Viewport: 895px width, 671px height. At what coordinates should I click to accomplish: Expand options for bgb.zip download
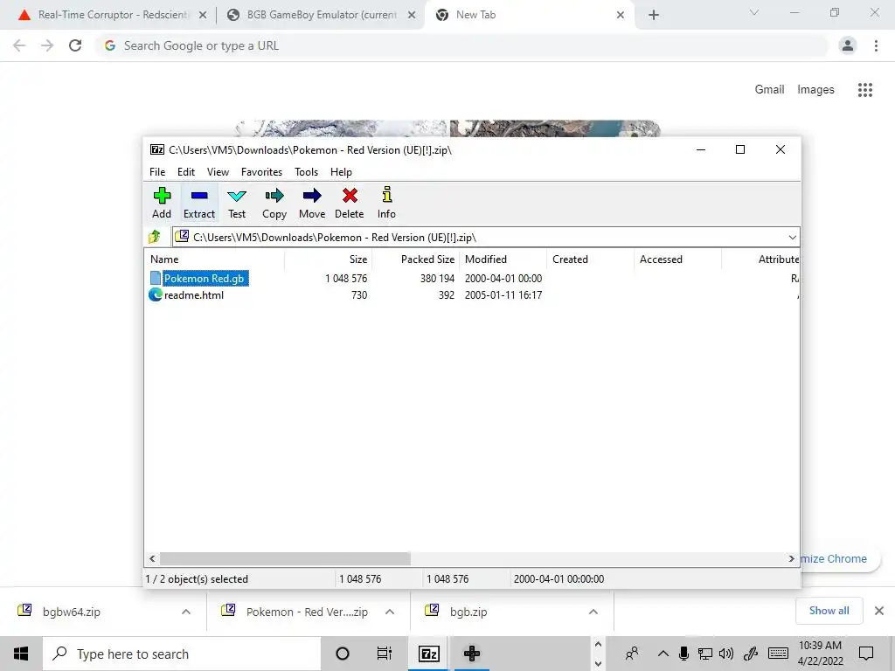pyautogui.click(x=593, y=612)
